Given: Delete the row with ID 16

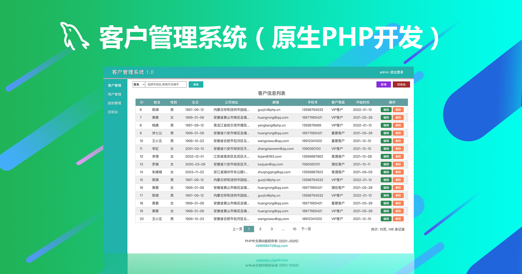Looking at the screenshot, I should [x=398, y=188].
